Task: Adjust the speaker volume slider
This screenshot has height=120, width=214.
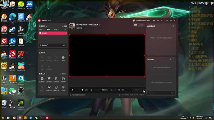Action: [x=98, y=90]
